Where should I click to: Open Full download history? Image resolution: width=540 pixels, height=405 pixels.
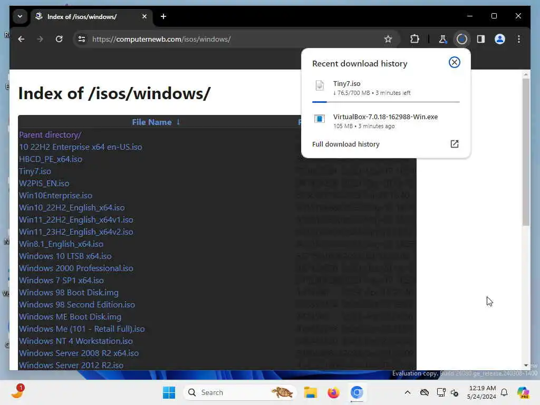(346, 144)
